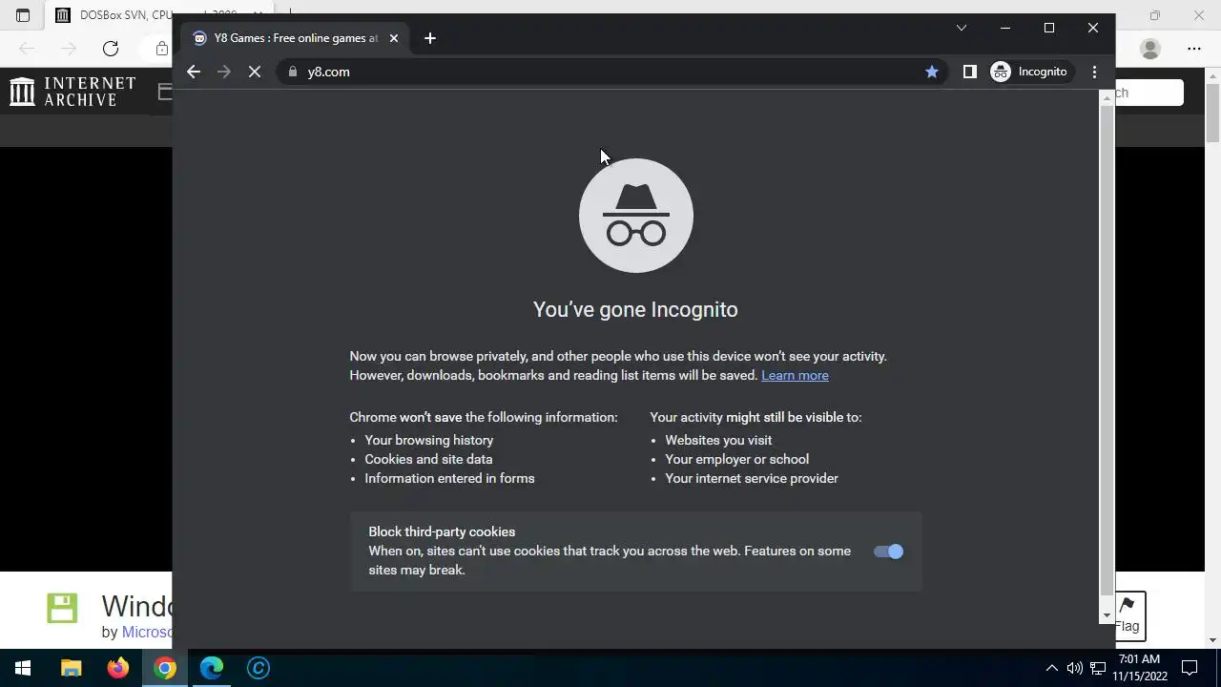The image size is (1221, 687).
Task: Go back in the Incognito Chrome window
Action: click(x=194, y=72)
